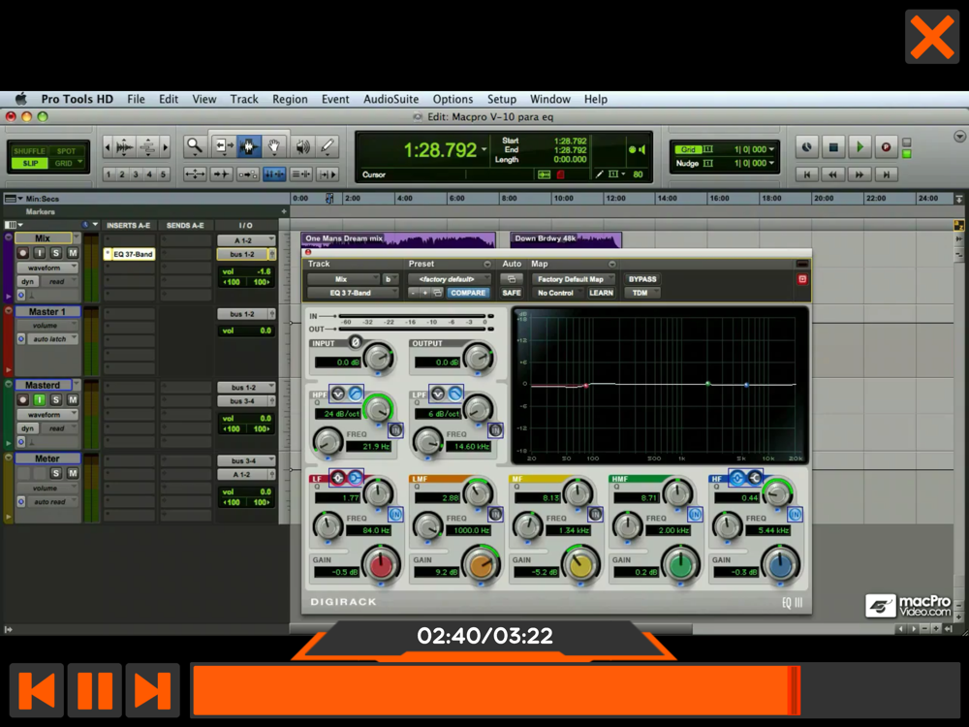Pause the tutorial video

95,689
